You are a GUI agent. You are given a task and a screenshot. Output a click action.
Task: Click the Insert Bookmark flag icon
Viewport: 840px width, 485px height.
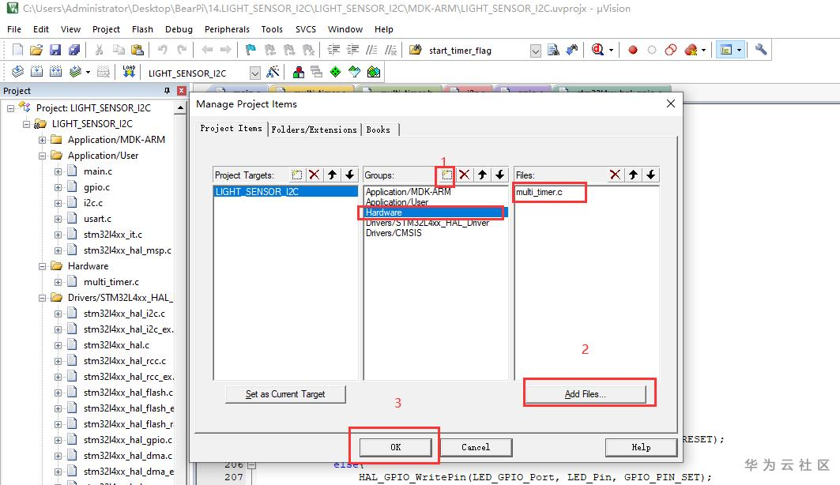tap(250, 50)
